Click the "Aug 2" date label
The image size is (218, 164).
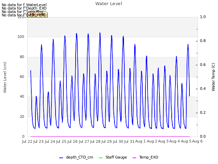152,141
